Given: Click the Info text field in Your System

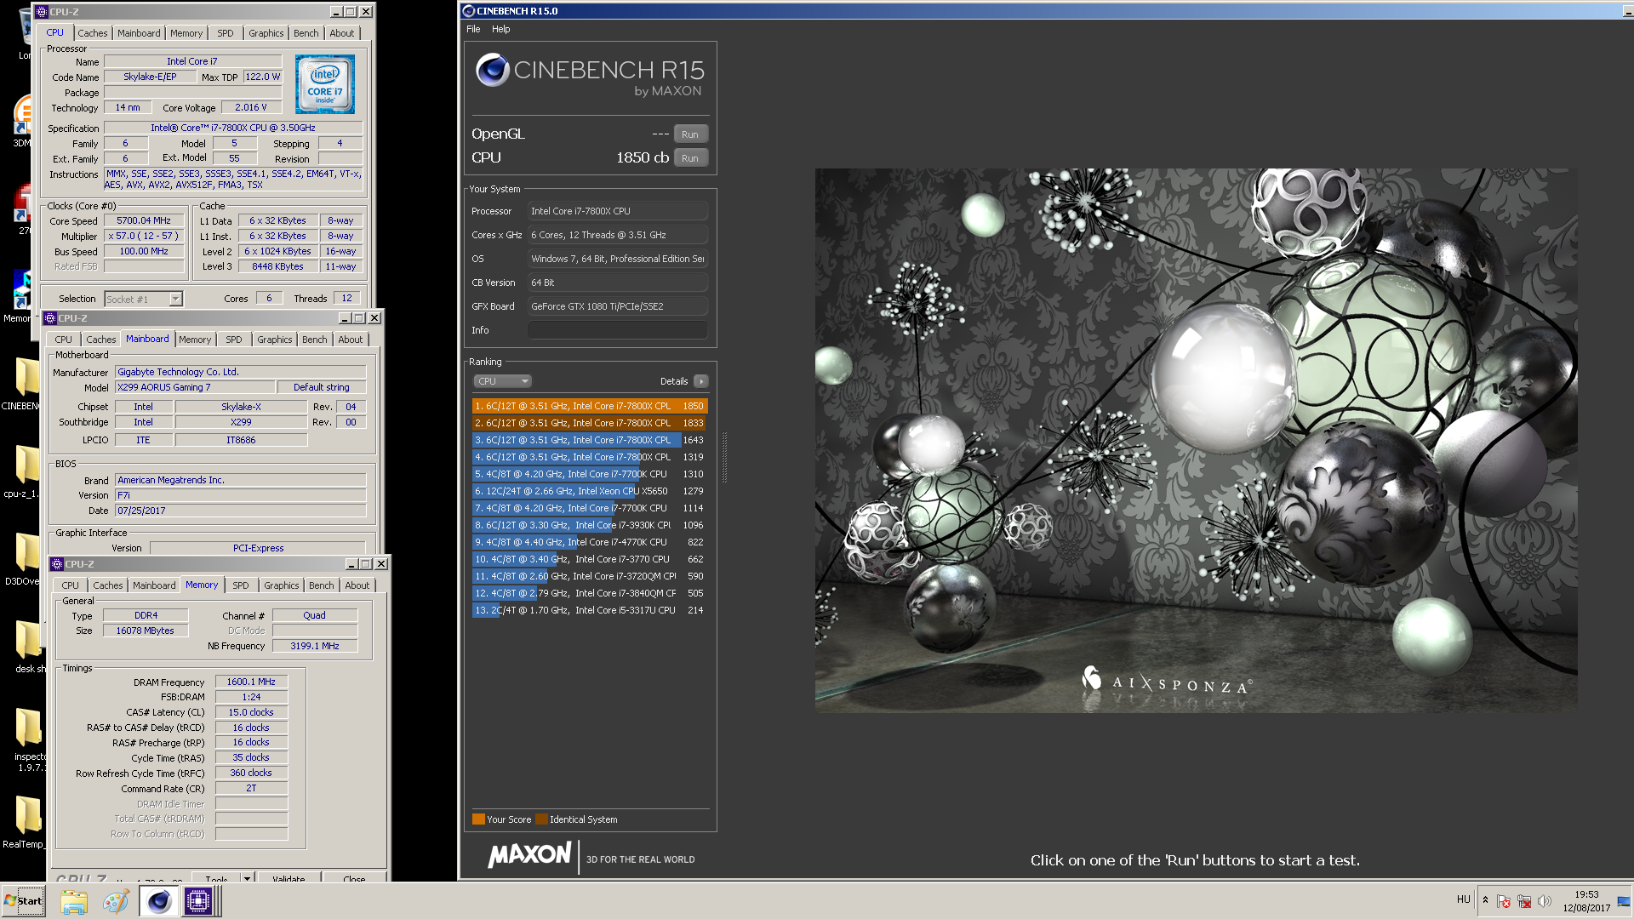Looking at the screenshot, I should [x=618, y=330].
